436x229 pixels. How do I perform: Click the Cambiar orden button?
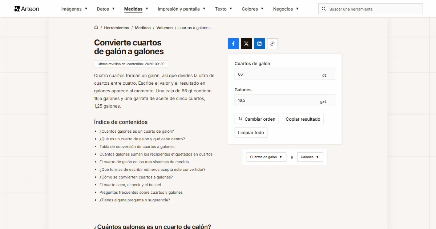[257, 119]
